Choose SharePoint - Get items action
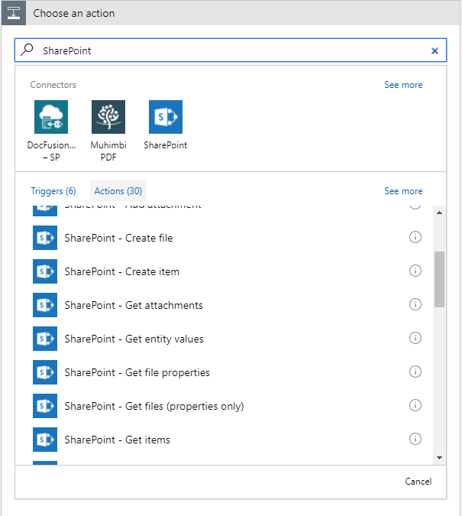462x516 pixels. point(117,440)
